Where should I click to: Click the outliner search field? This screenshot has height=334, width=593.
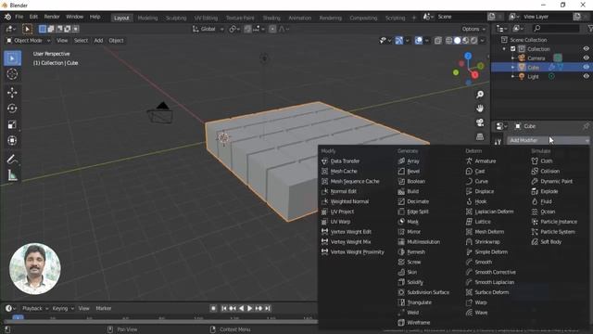point(556,29)
